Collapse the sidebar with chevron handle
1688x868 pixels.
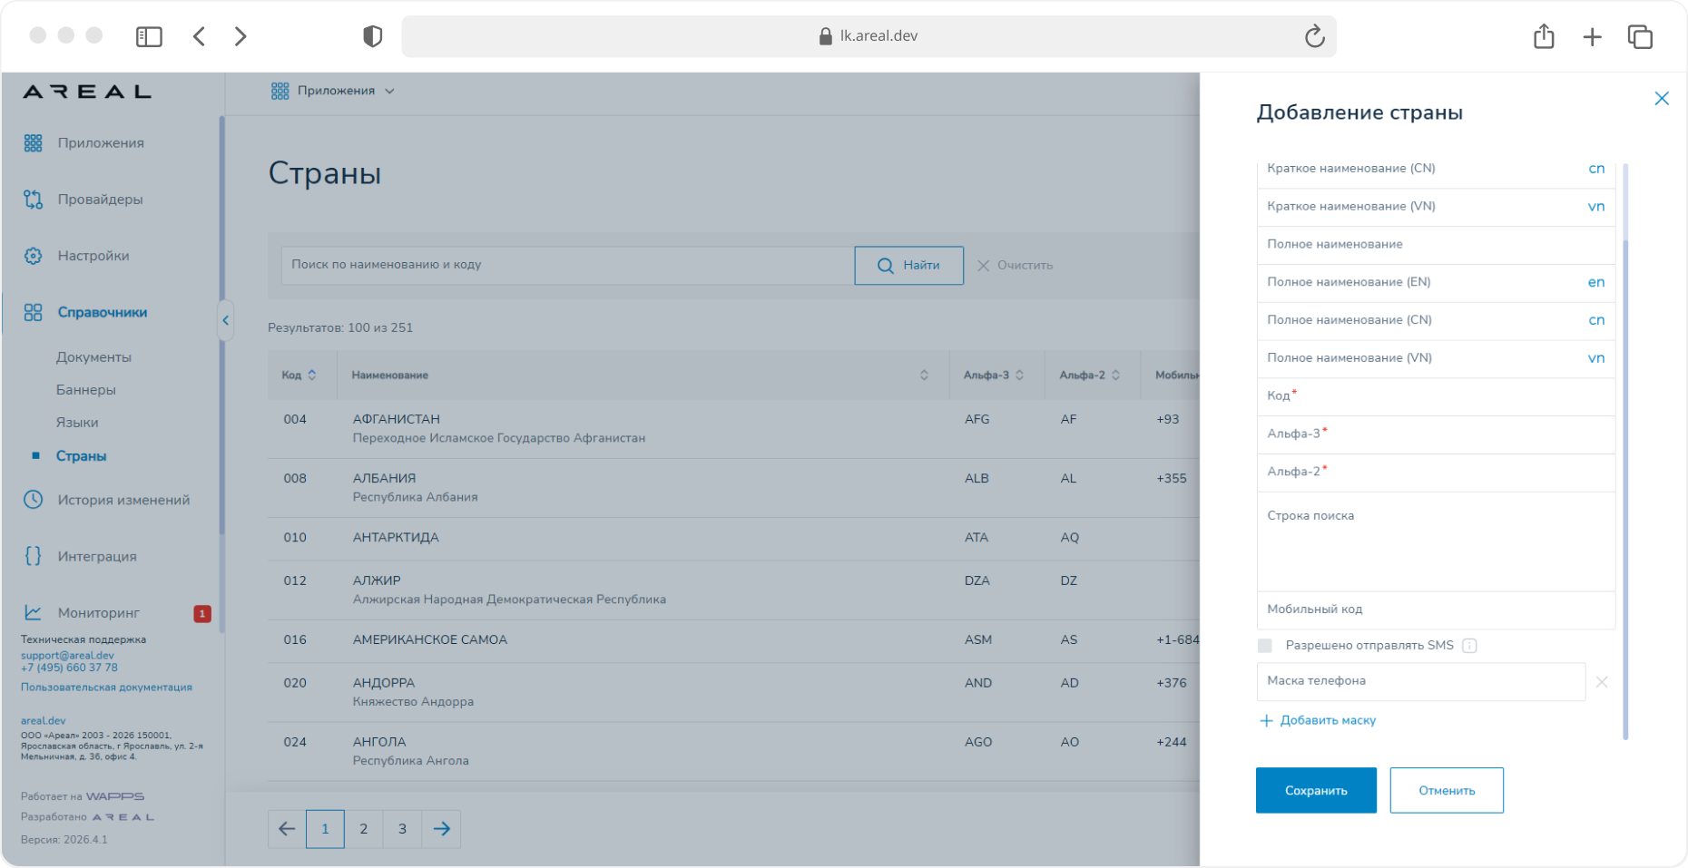coord(226,320)
